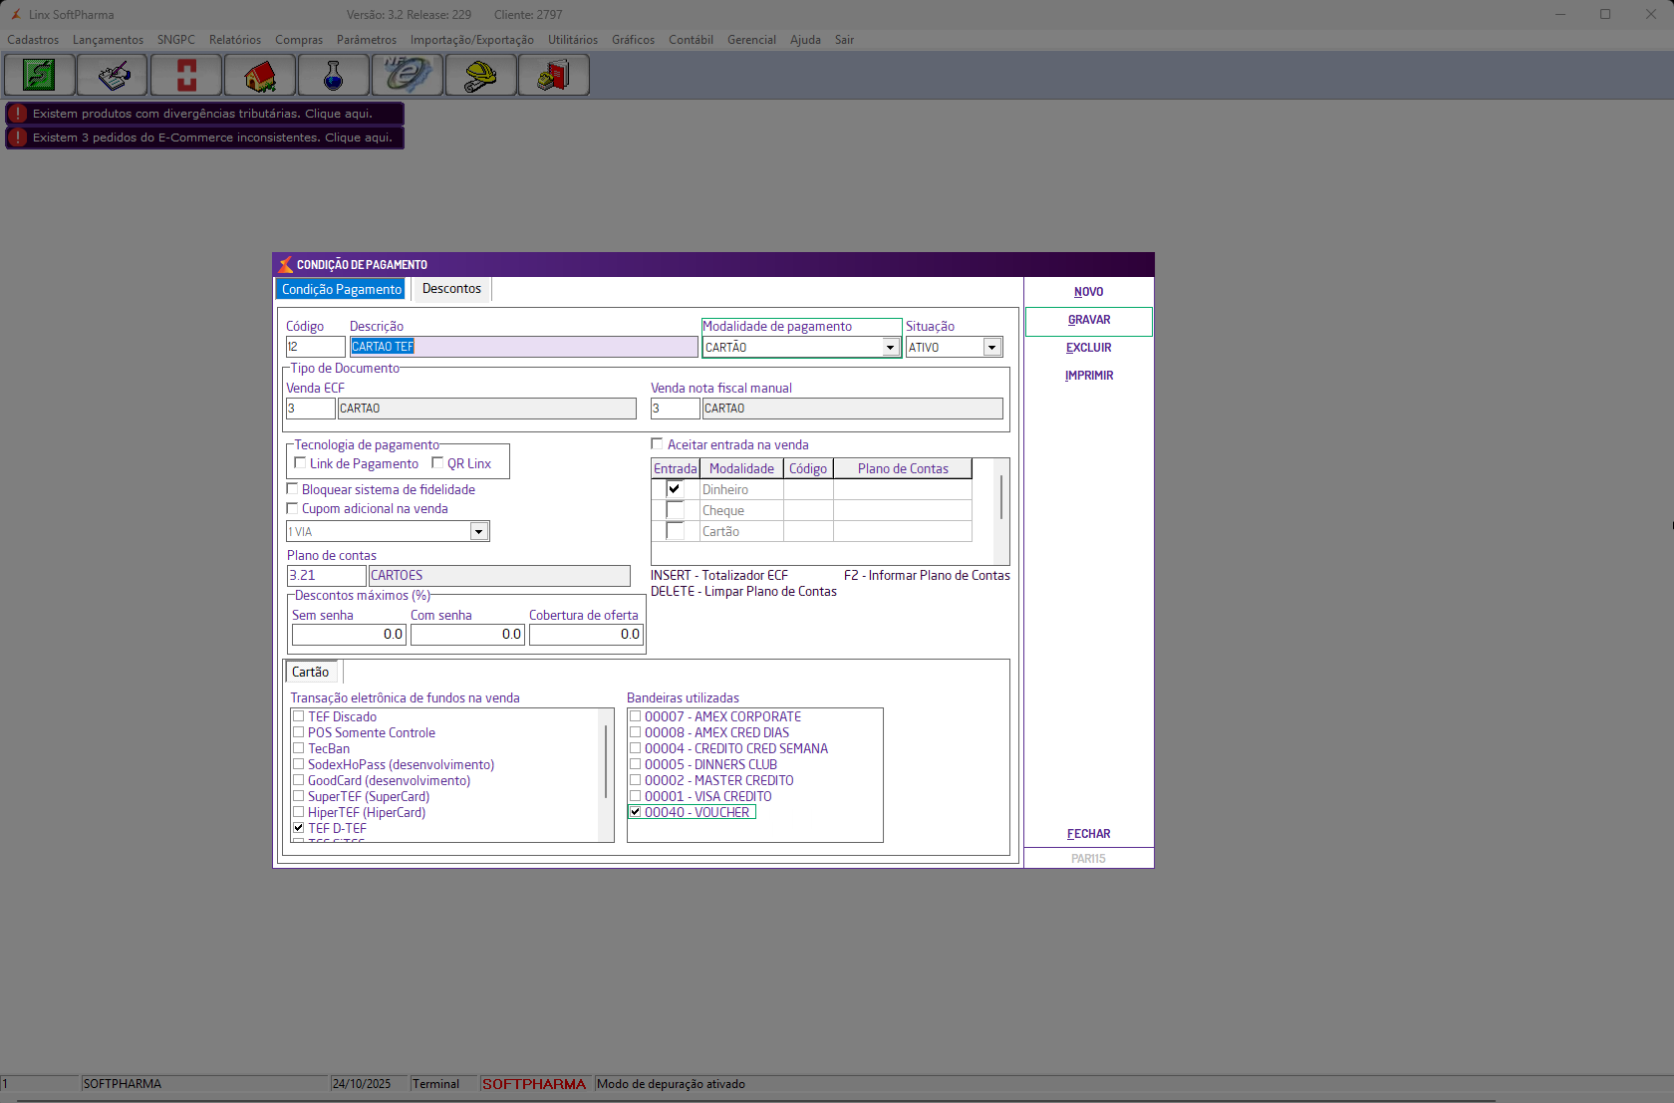Select the Condição Pagamento tab
Image resolution: width=1674 pixels, height=1103 pixels.
(342, 289)
